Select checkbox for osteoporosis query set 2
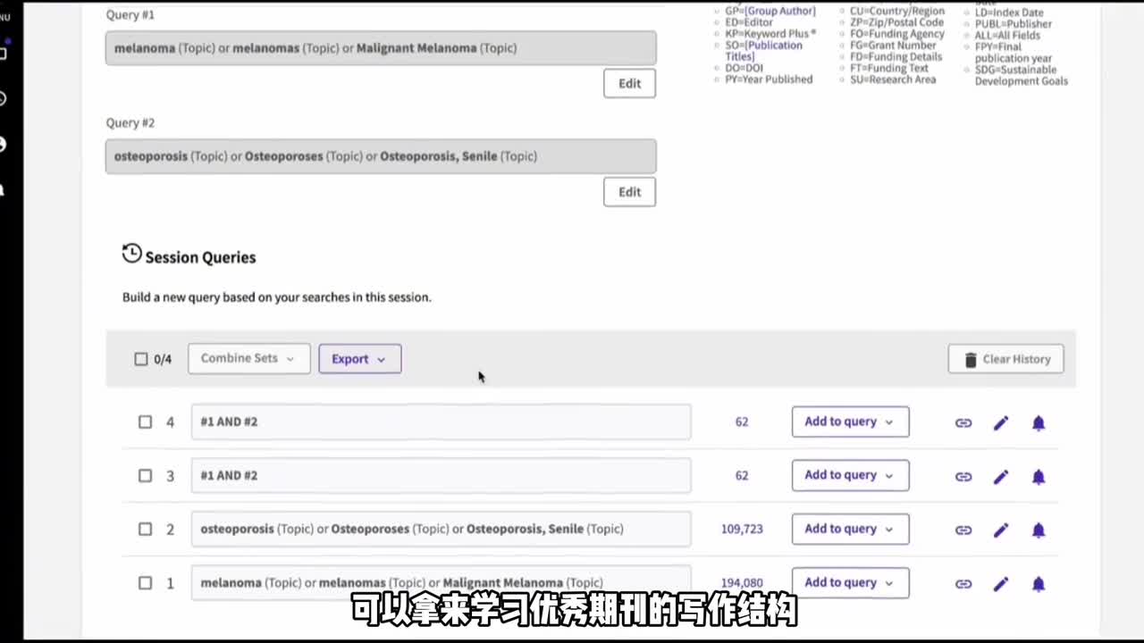Image resolution: width=1144 pixels, height=643 pixels. [x=145, y=529]
